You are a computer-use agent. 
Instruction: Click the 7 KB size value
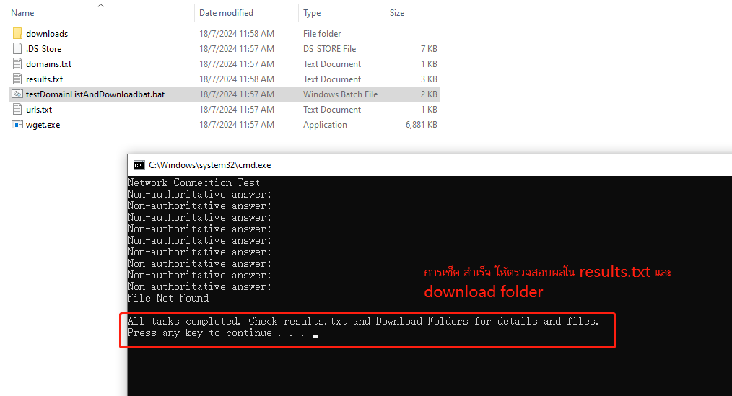click(429, 48)
